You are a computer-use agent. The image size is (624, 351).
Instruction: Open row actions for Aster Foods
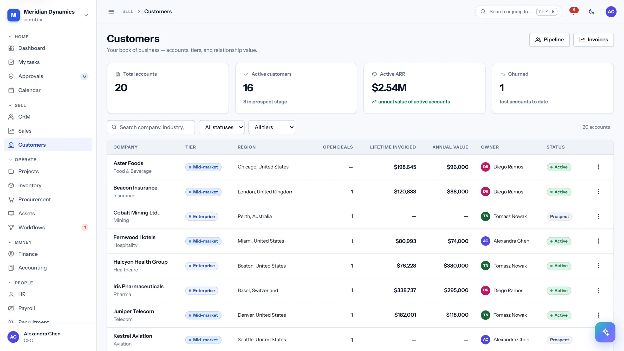599,167
